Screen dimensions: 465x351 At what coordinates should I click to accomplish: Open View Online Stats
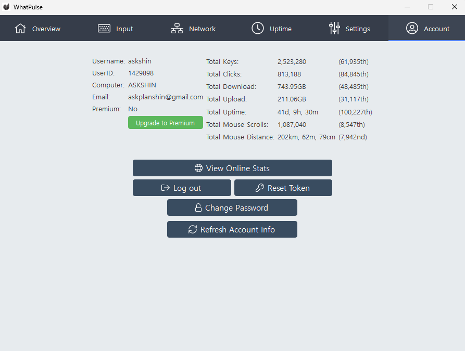(232, 168)
